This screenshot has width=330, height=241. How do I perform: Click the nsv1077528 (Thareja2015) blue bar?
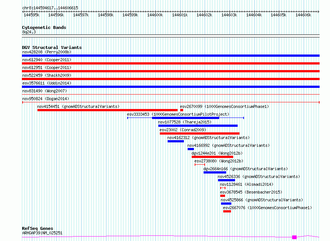point(198,126)
